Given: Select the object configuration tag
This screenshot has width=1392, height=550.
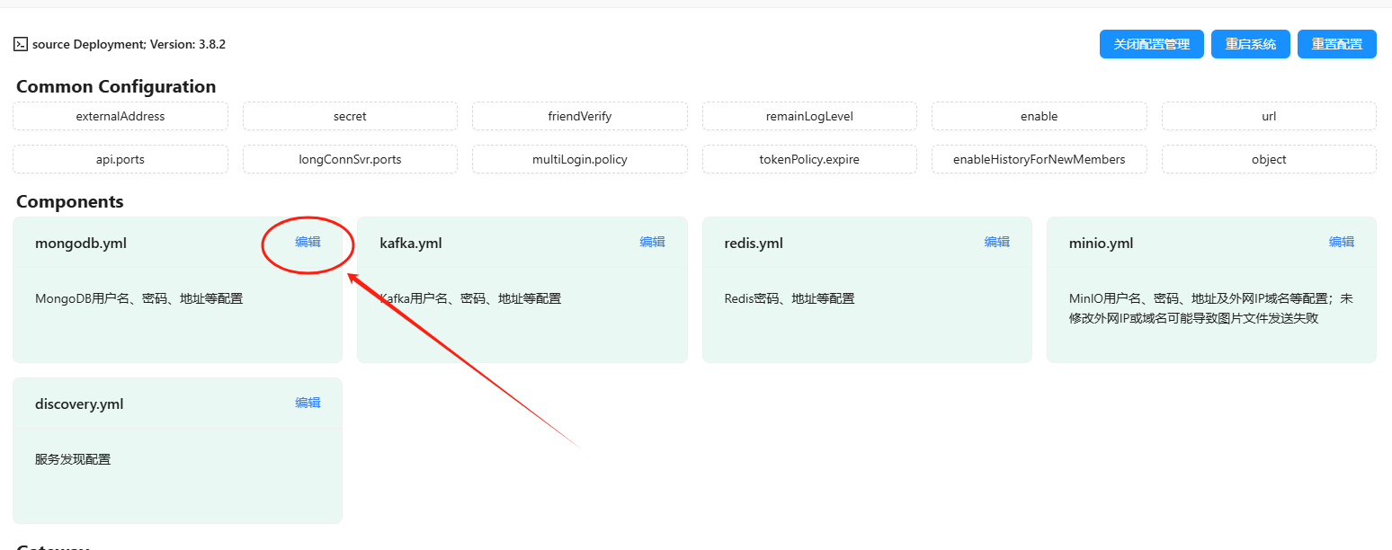Looking at the screenshot, I should (x=1269, y=159).
